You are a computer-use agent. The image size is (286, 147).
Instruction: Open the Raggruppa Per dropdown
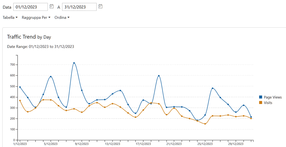click(x=36, y=17)
